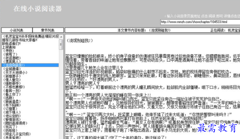This screenshot has width=240, height=139.
Task: Click the chapter list scrollbar thumb
Action: [61, 44]
